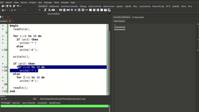
Task: Open the Search Results tab
Action: point(29,103)
